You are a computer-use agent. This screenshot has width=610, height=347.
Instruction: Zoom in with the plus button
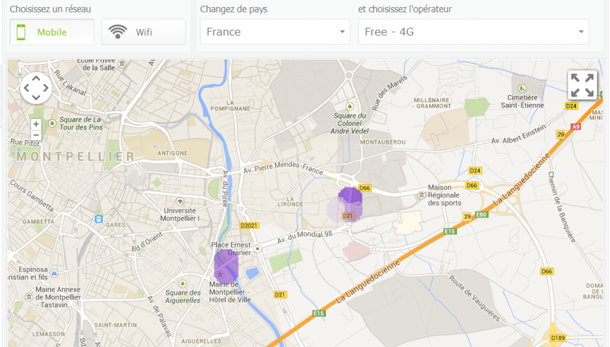[36, 124]
